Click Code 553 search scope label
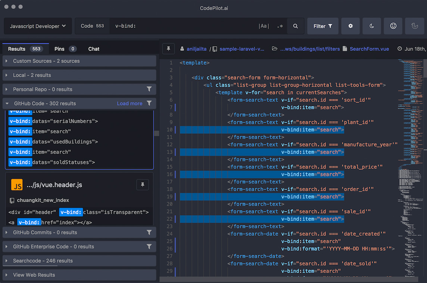Viewport: 427px width, 283px height. click(92, 26)
